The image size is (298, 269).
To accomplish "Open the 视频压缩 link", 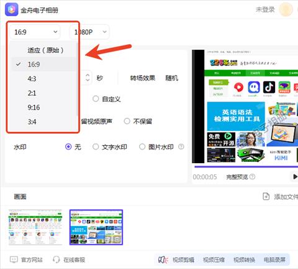I will [214, 260].
